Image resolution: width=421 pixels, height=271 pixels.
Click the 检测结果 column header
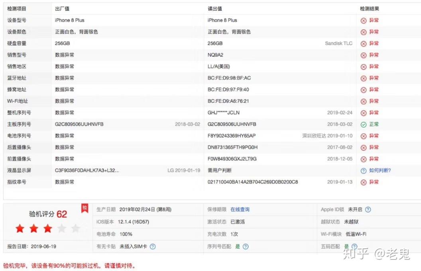click(x=370, y=9)
